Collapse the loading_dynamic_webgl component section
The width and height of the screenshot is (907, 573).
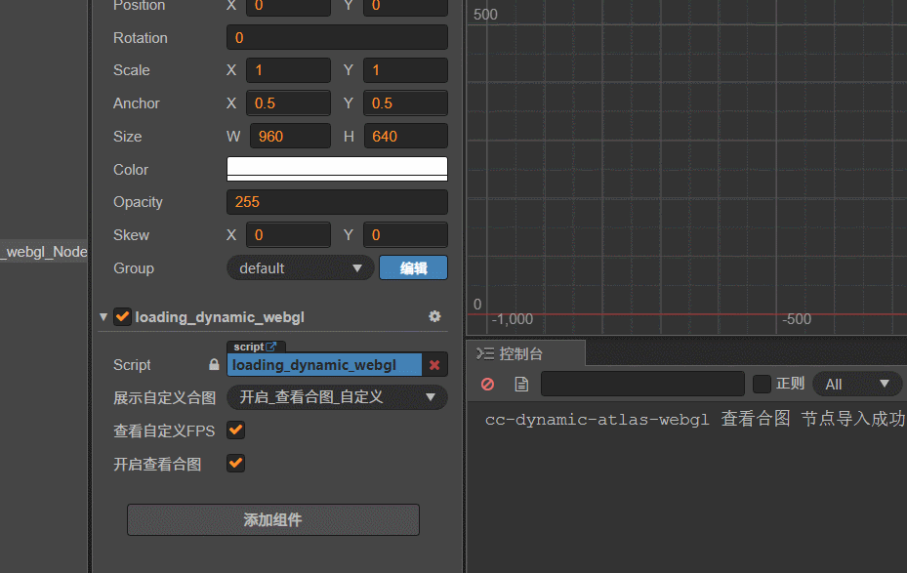pos(103,317)
